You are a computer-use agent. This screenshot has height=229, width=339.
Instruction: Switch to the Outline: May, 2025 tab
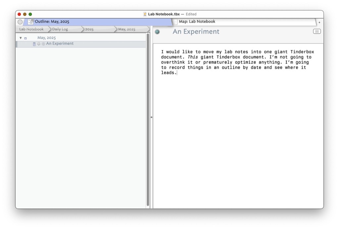tap(98, 21)
